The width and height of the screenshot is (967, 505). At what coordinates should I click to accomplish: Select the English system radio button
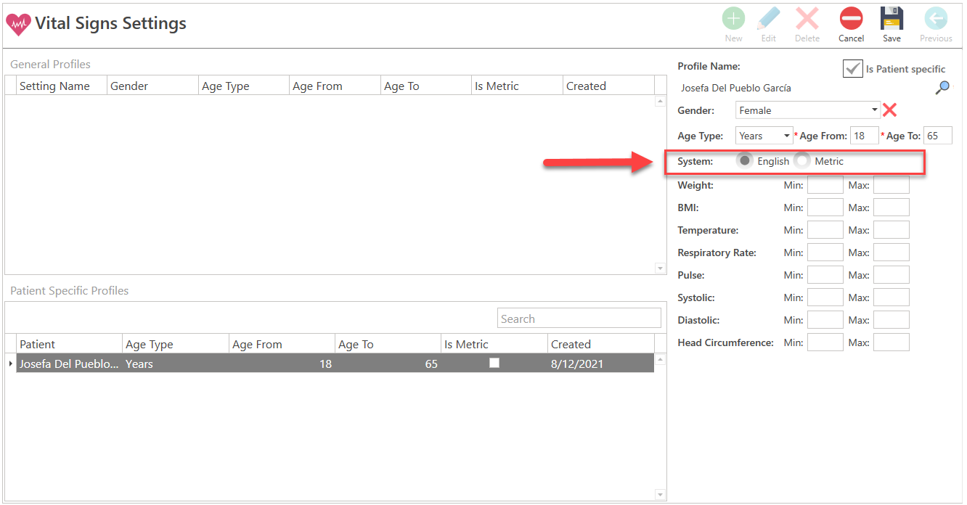click(x=744, y=161)
